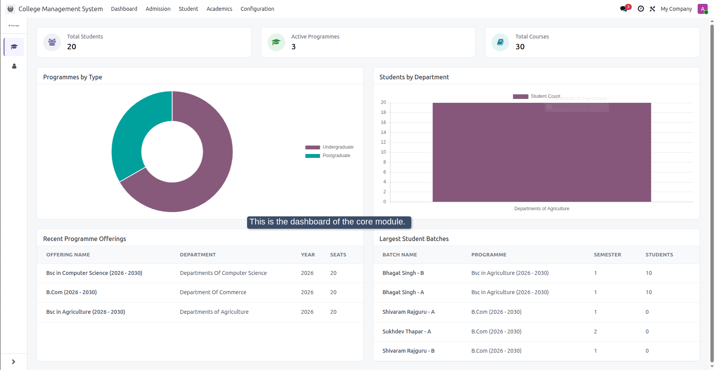Click the SEMESTER column header
Screen dimensions: 715x370
(x=607, y=255)
